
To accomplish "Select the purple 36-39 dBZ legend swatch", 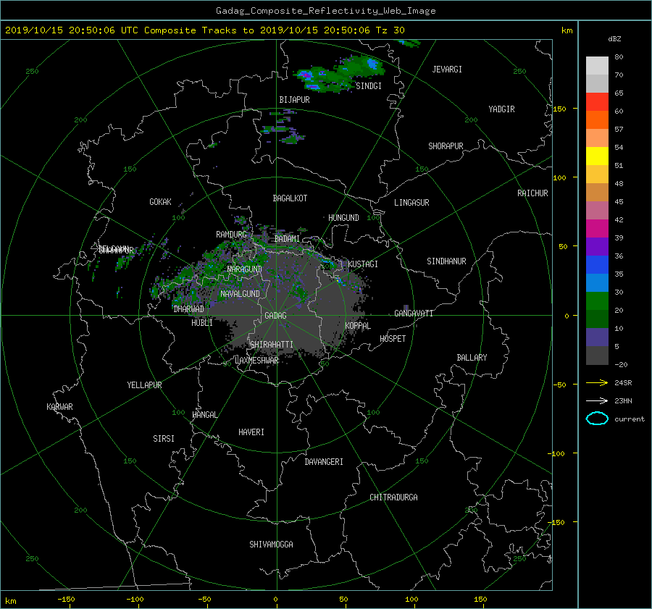I will (x=597, y=246).
